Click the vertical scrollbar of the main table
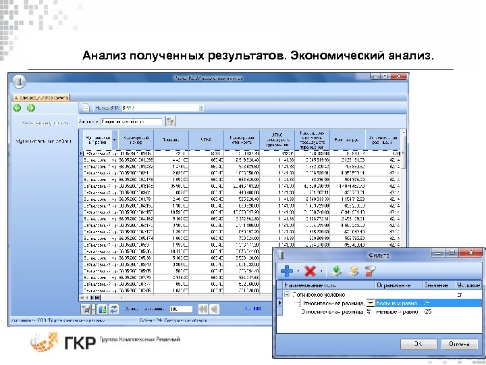 coord(404,189)
